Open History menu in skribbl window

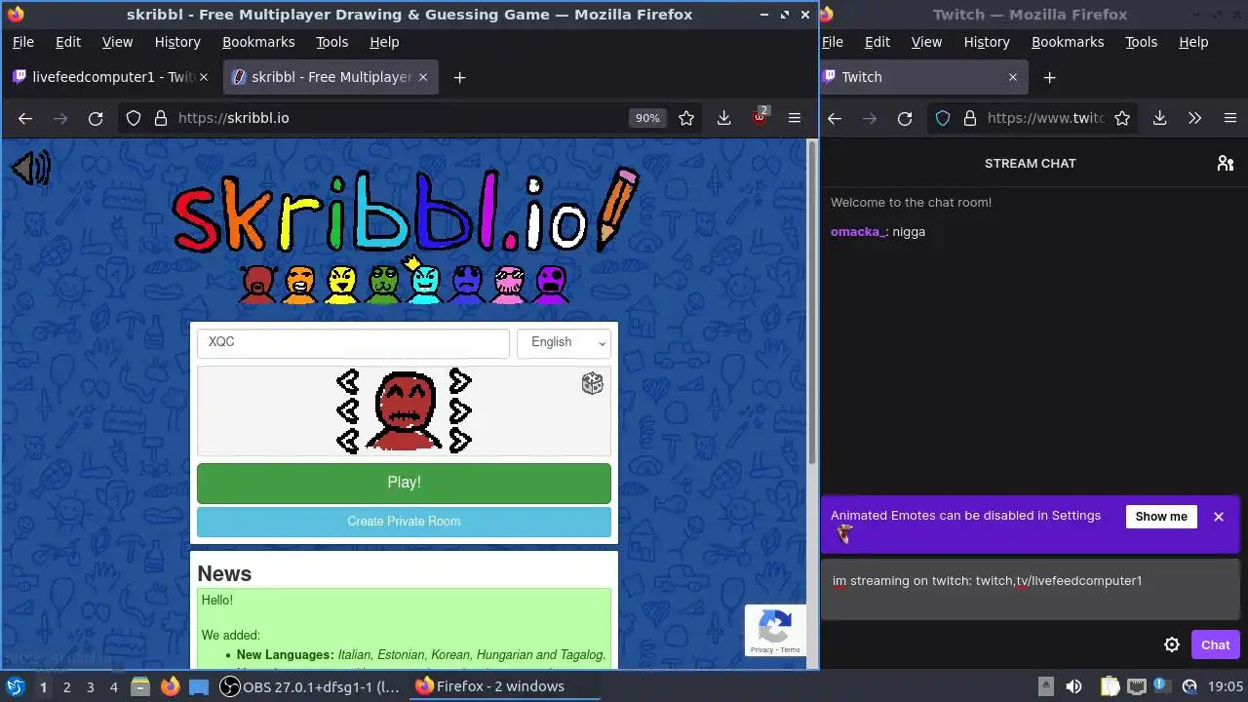pos(177,42)
